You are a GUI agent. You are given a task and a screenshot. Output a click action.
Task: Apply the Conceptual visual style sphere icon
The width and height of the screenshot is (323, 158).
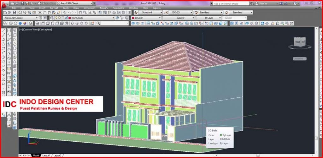pos(25,23)
